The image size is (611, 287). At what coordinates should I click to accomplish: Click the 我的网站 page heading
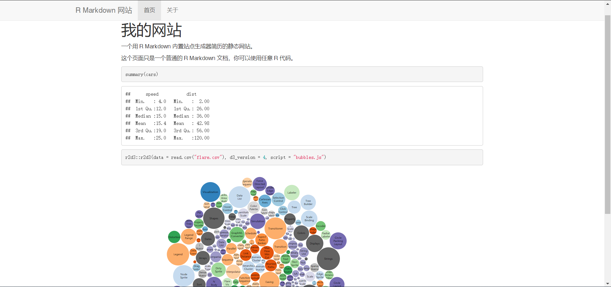tap(151, 31)
